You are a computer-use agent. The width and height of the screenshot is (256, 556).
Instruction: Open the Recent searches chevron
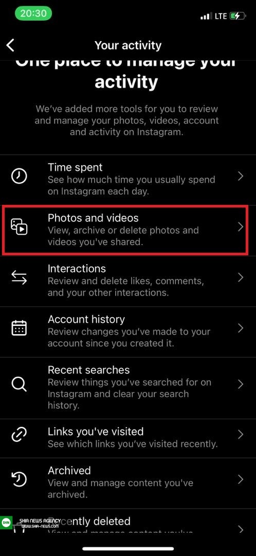[x=241, y=385]
